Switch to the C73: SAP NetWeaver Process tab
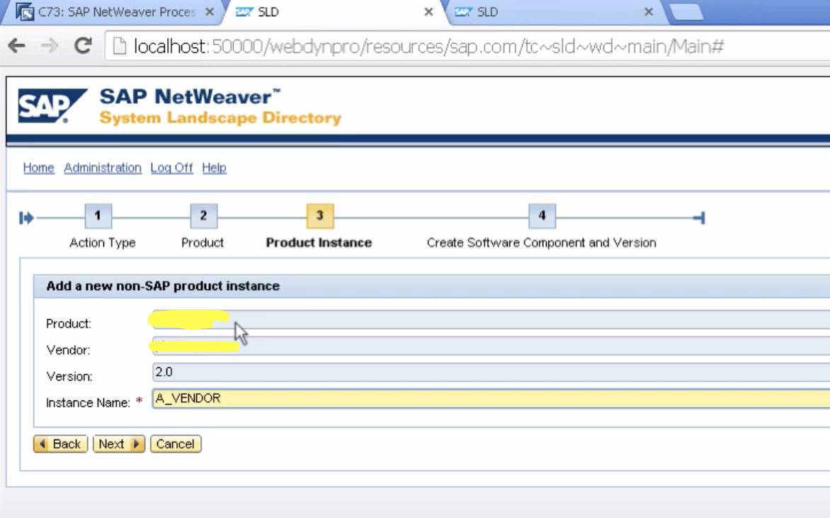Screen dimensions: 830x518 click(x=115, y=11)
